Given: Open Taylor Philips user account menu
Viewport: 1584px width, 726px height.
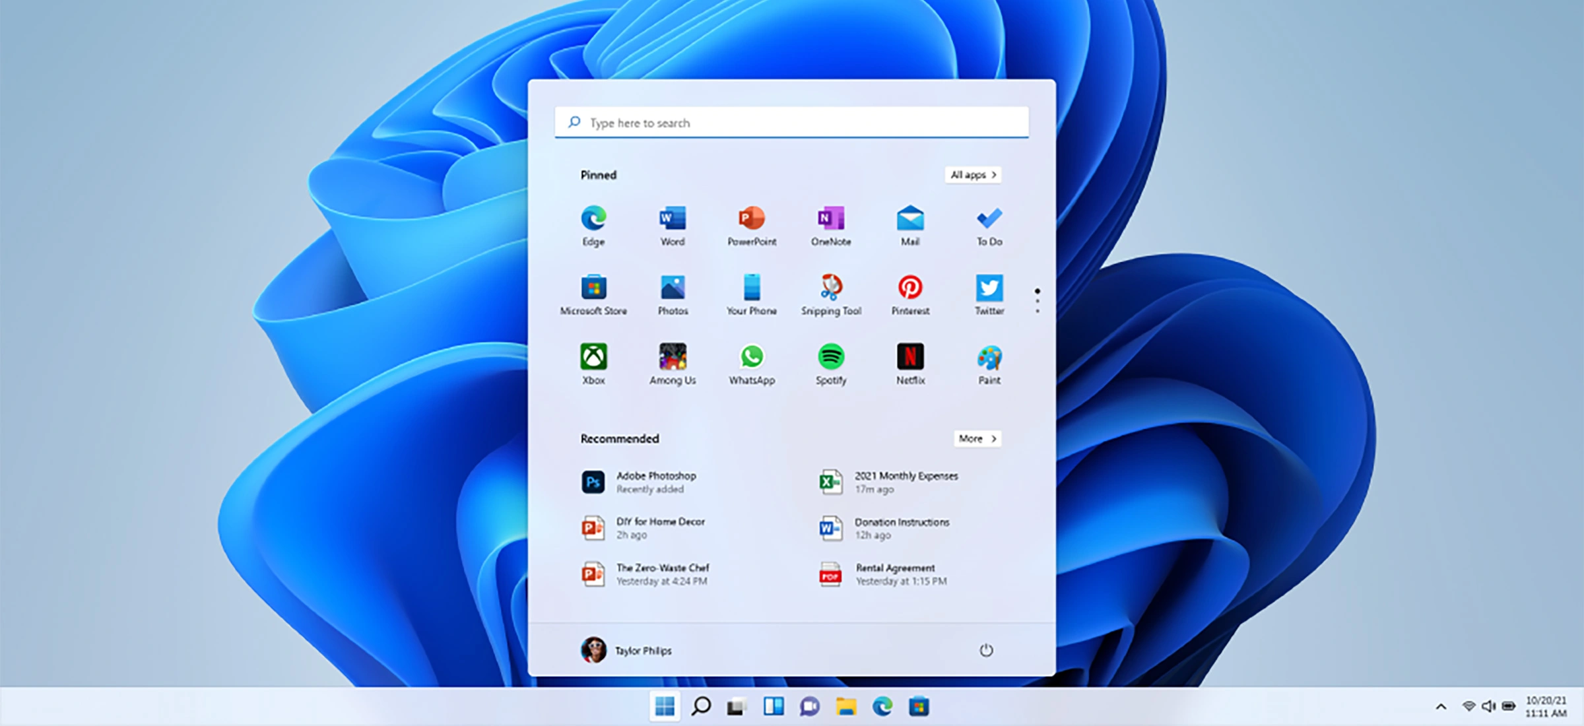Looking at the screenshot, I should click(626, 650).
